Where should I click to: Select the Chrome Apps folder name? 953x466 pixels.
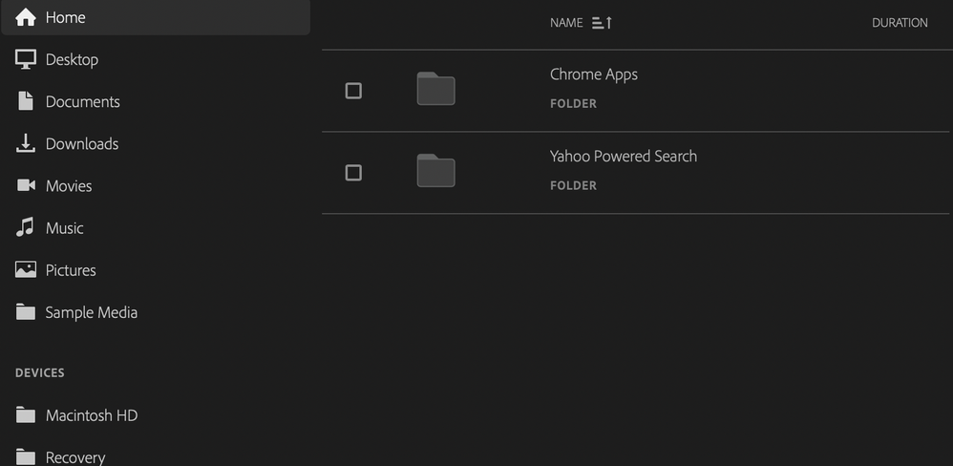point(594,74)
